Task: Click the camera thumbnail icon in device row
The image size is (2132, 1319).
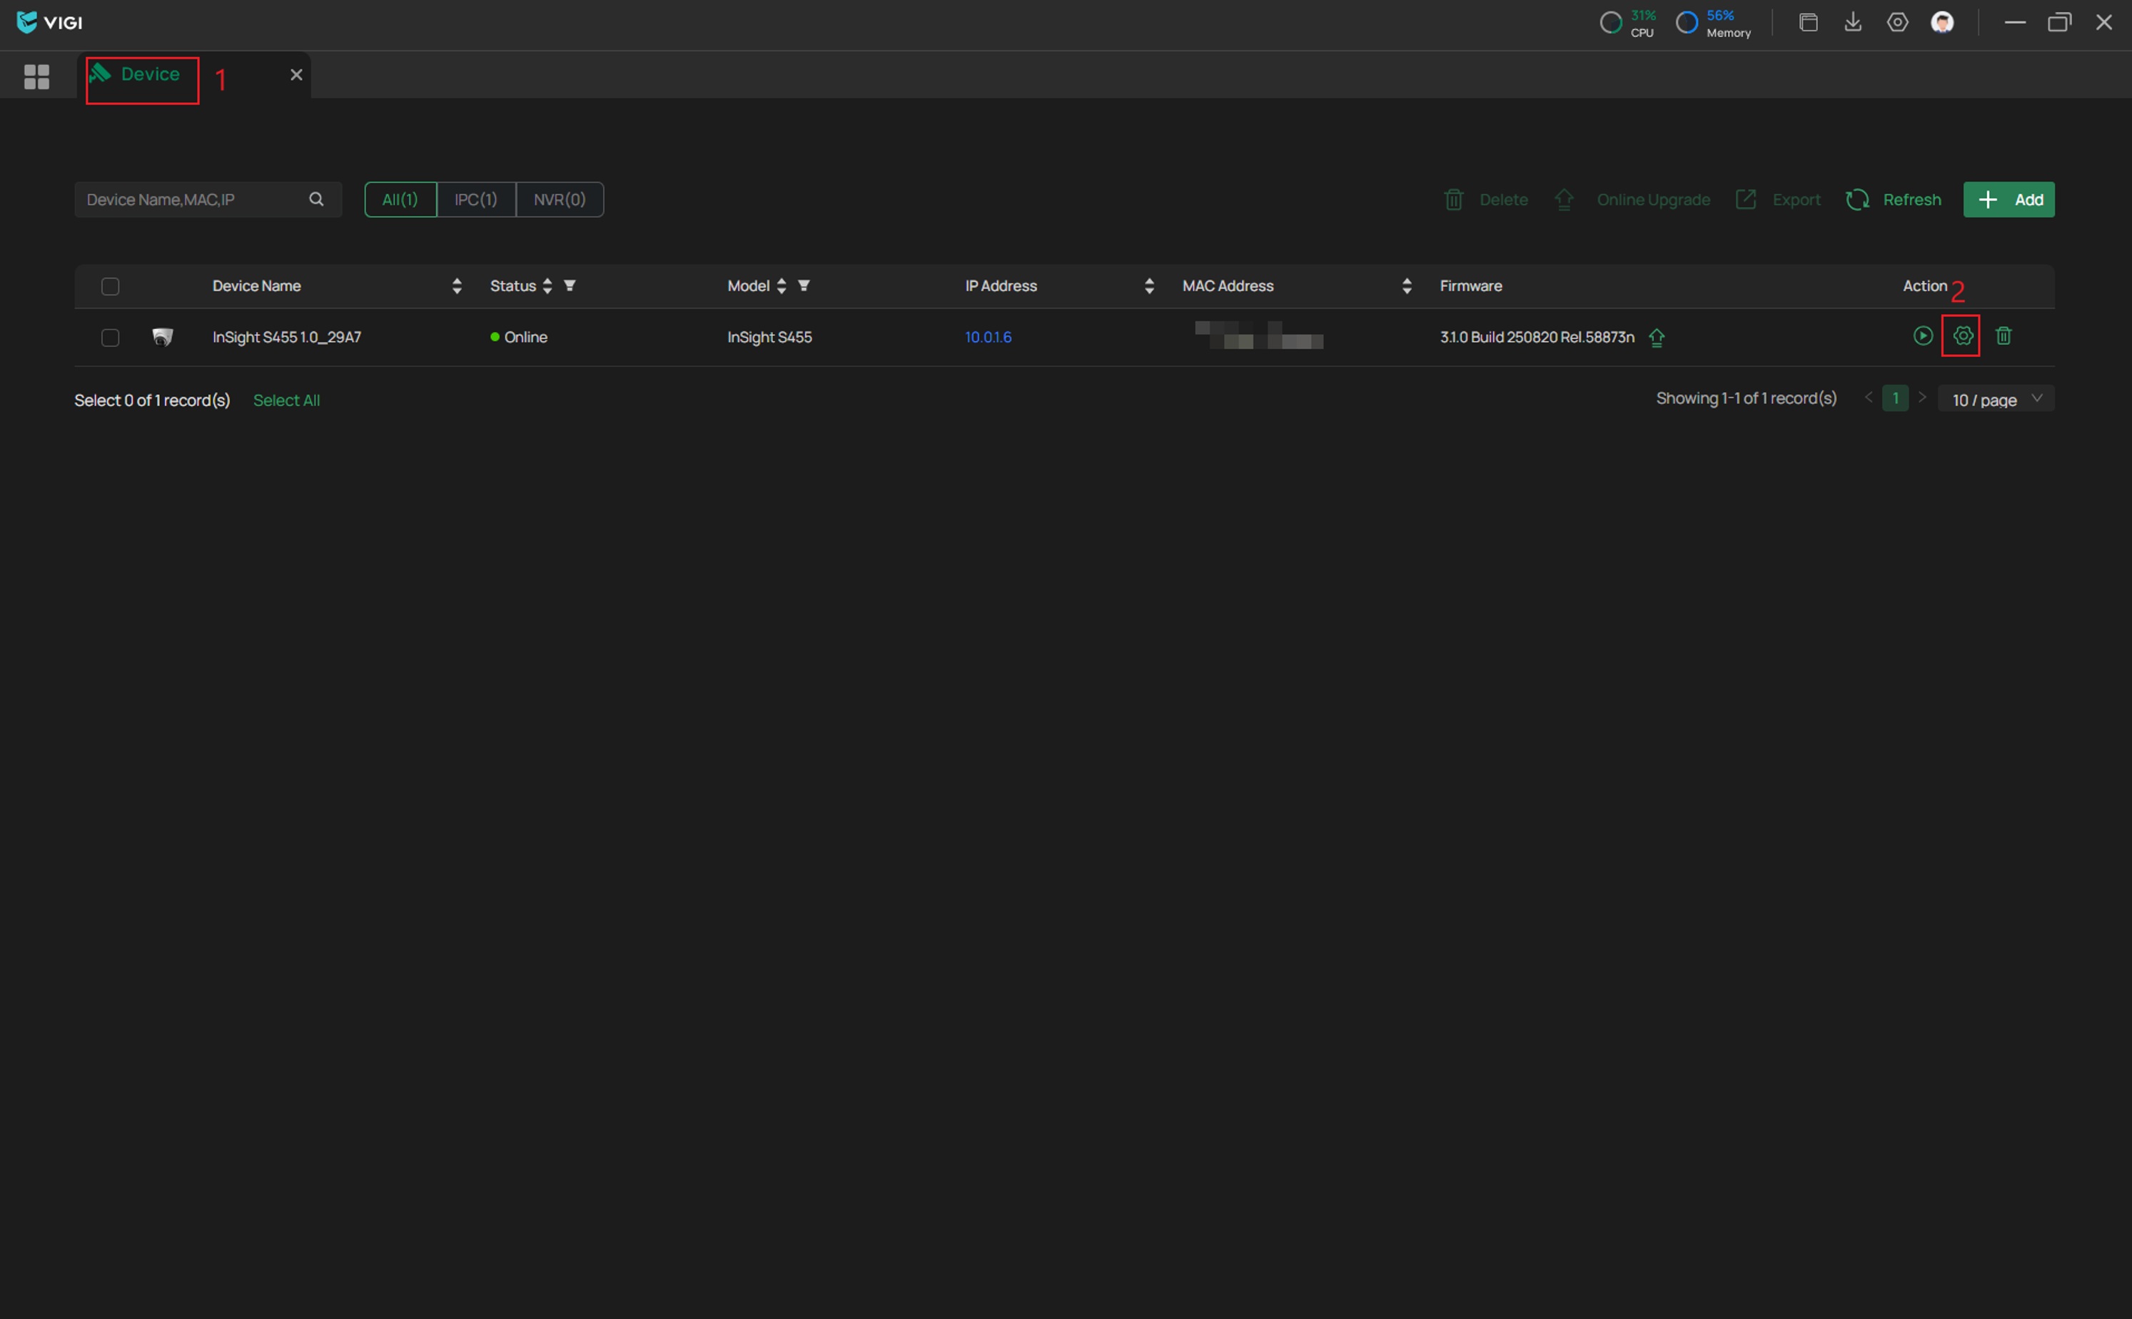Action: (x=162, y=337)
